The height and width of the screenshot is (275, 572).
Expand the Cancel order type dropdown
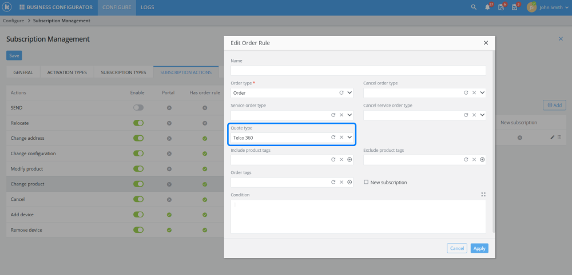coord(482,92)
